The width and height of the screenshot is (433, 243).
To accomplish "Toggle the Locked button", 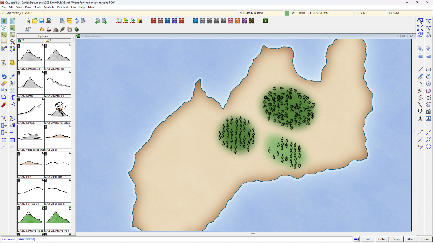I will coord(425,239).
